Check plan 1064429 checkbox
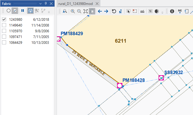Viewport: 193px width, 115px height. 4,42
